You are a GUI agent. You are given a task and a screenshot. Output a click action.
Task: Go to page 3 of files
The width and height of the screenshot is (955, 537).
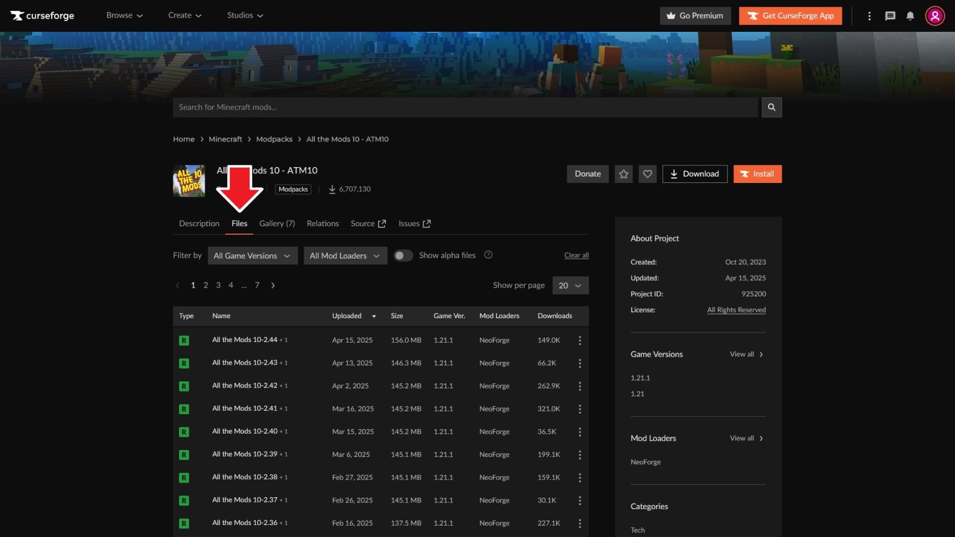coord(218,285)
